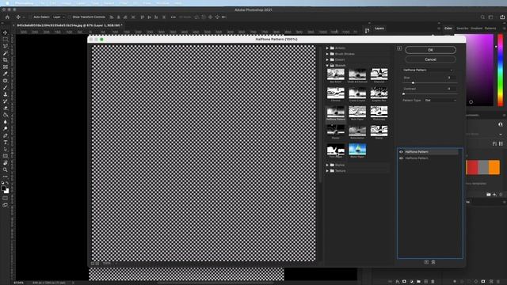The width and height of the screenshot is (507, 285).
Task: Click the rainbow hue slider in Color panel
Action: pos(500,70)
